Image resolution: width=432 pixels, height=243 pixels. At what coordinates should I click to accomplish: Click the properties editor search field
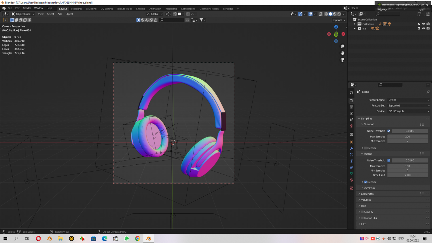coord(390,85)
